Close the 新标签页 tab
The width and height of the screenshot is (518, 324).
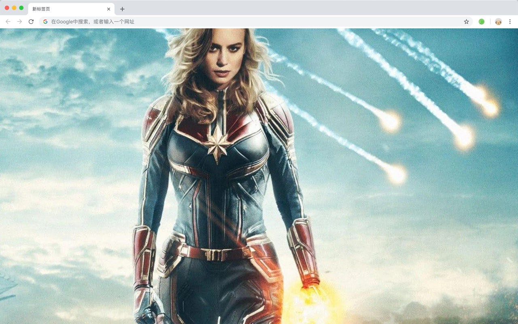pos(108,9)
